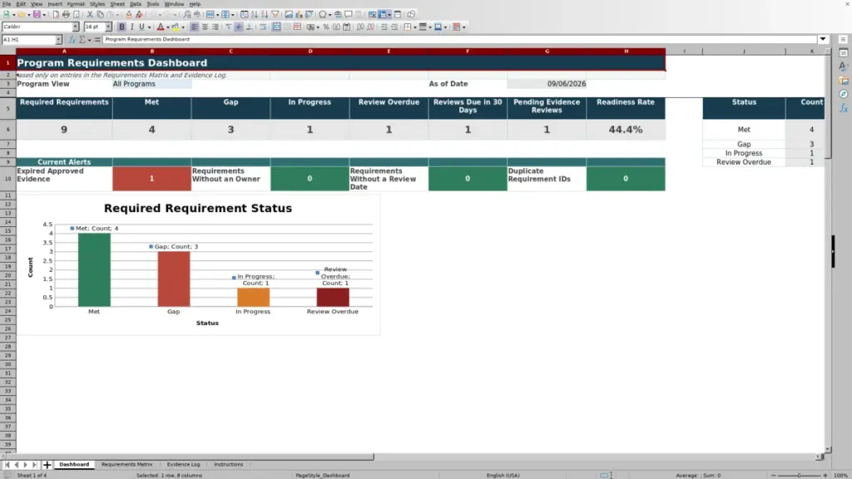Toggle Freeze Rows and Columns

(382, 14)
